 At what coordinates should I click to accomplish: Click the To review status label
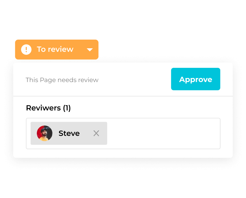pos(55,49)
